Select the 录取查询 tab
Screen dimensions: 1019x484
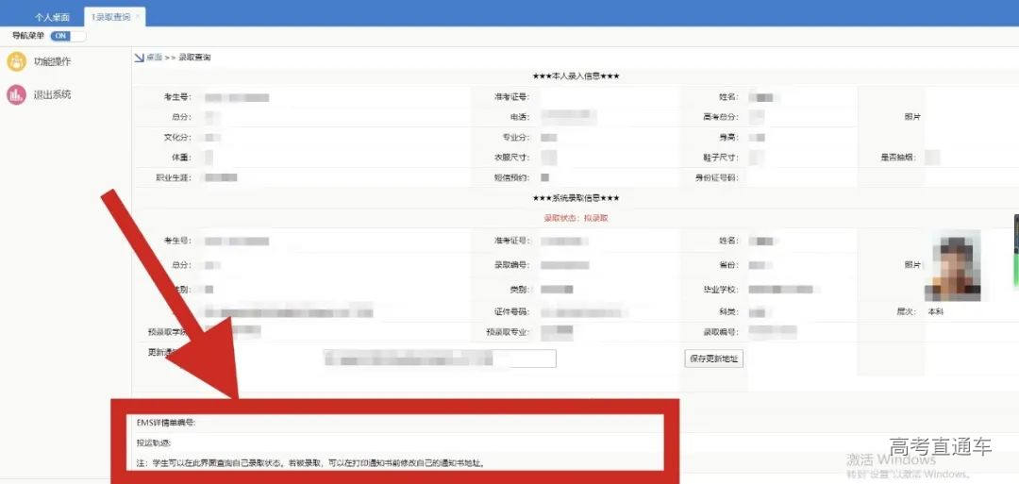(110, 17)
